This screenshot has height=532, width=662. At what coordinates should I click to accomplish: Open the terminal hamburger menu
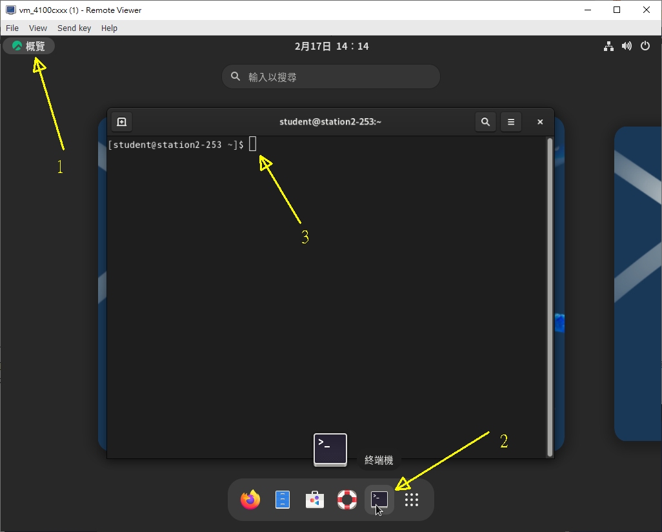(x=511, y=121)
